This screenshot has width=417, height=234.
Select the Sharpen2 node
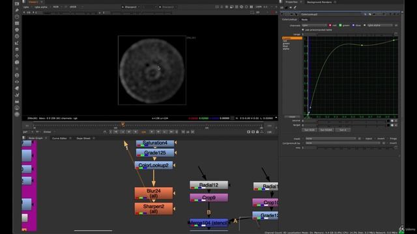click(154, 209)
